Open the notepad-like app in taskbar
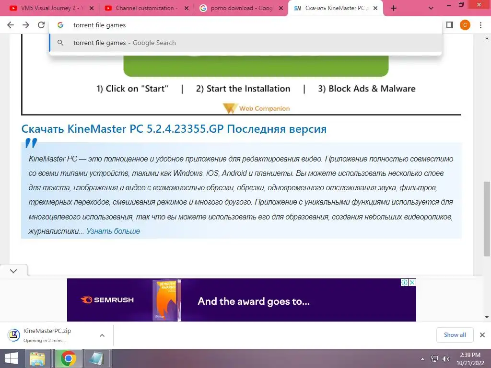This screenshot has width=491, height=368. (x=96, y=358)
